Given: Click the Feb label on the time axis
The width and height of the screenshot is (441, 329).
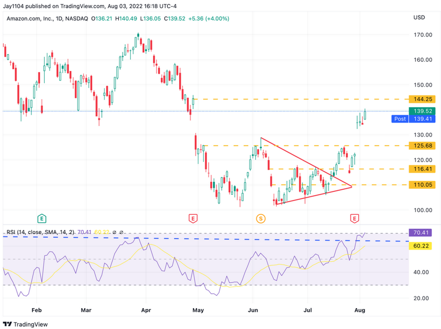Looking at the screenshot, I should pyautogui.click(x=37, y=310).
